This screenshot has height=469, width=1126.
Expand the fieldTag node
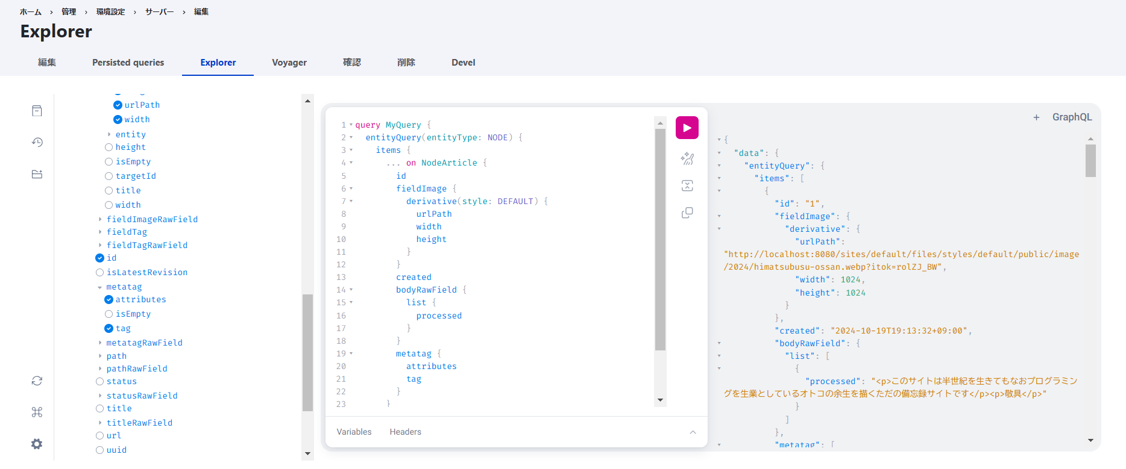coord(100,232)
